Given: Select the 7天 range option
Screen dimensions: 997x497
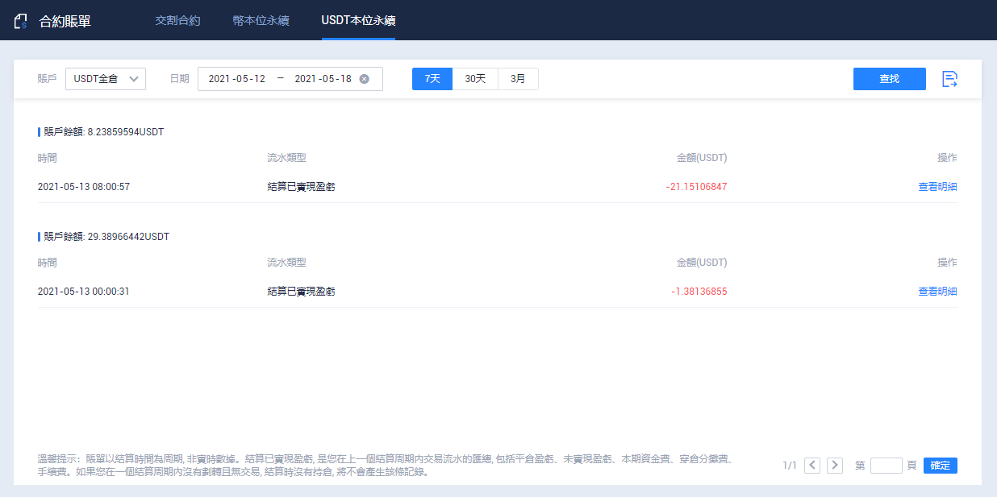Looking at the screenshot, I should click(432, 79).
